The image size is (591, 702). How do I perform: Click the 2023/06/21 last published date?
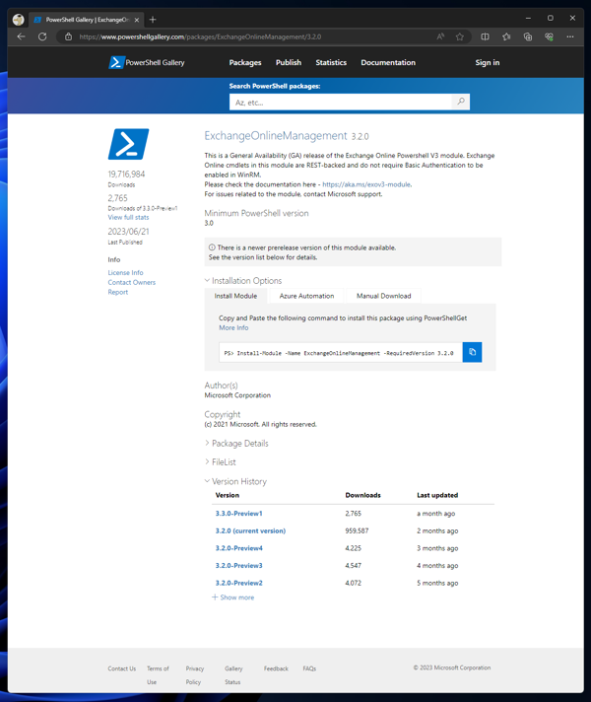[x=128, y=232]
